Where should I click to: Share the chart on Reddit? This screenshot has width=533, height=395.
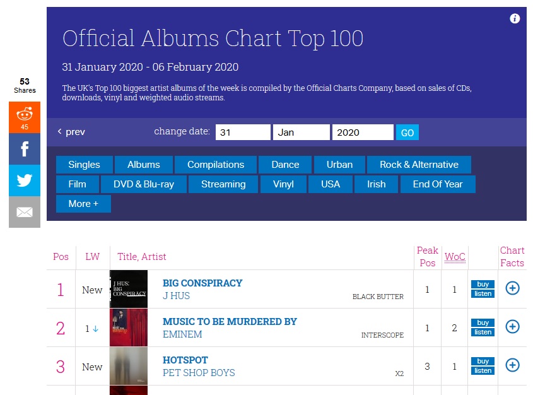[25, 117]
